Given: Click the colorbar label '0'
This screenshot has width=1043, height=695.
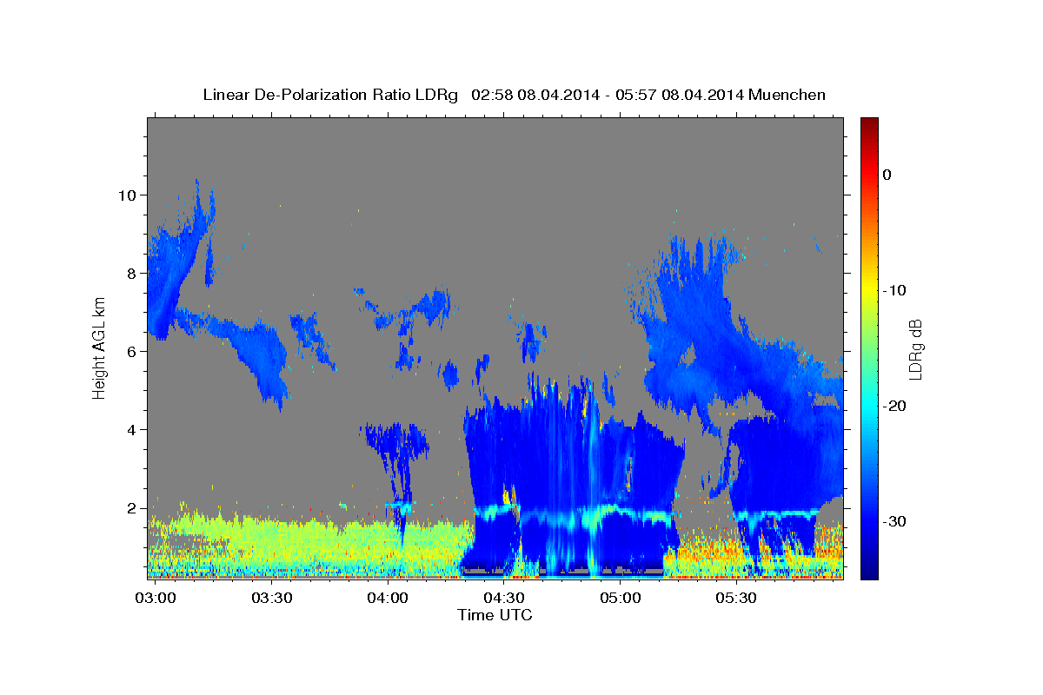Looking at the screenshot, I should pos(887,175).
